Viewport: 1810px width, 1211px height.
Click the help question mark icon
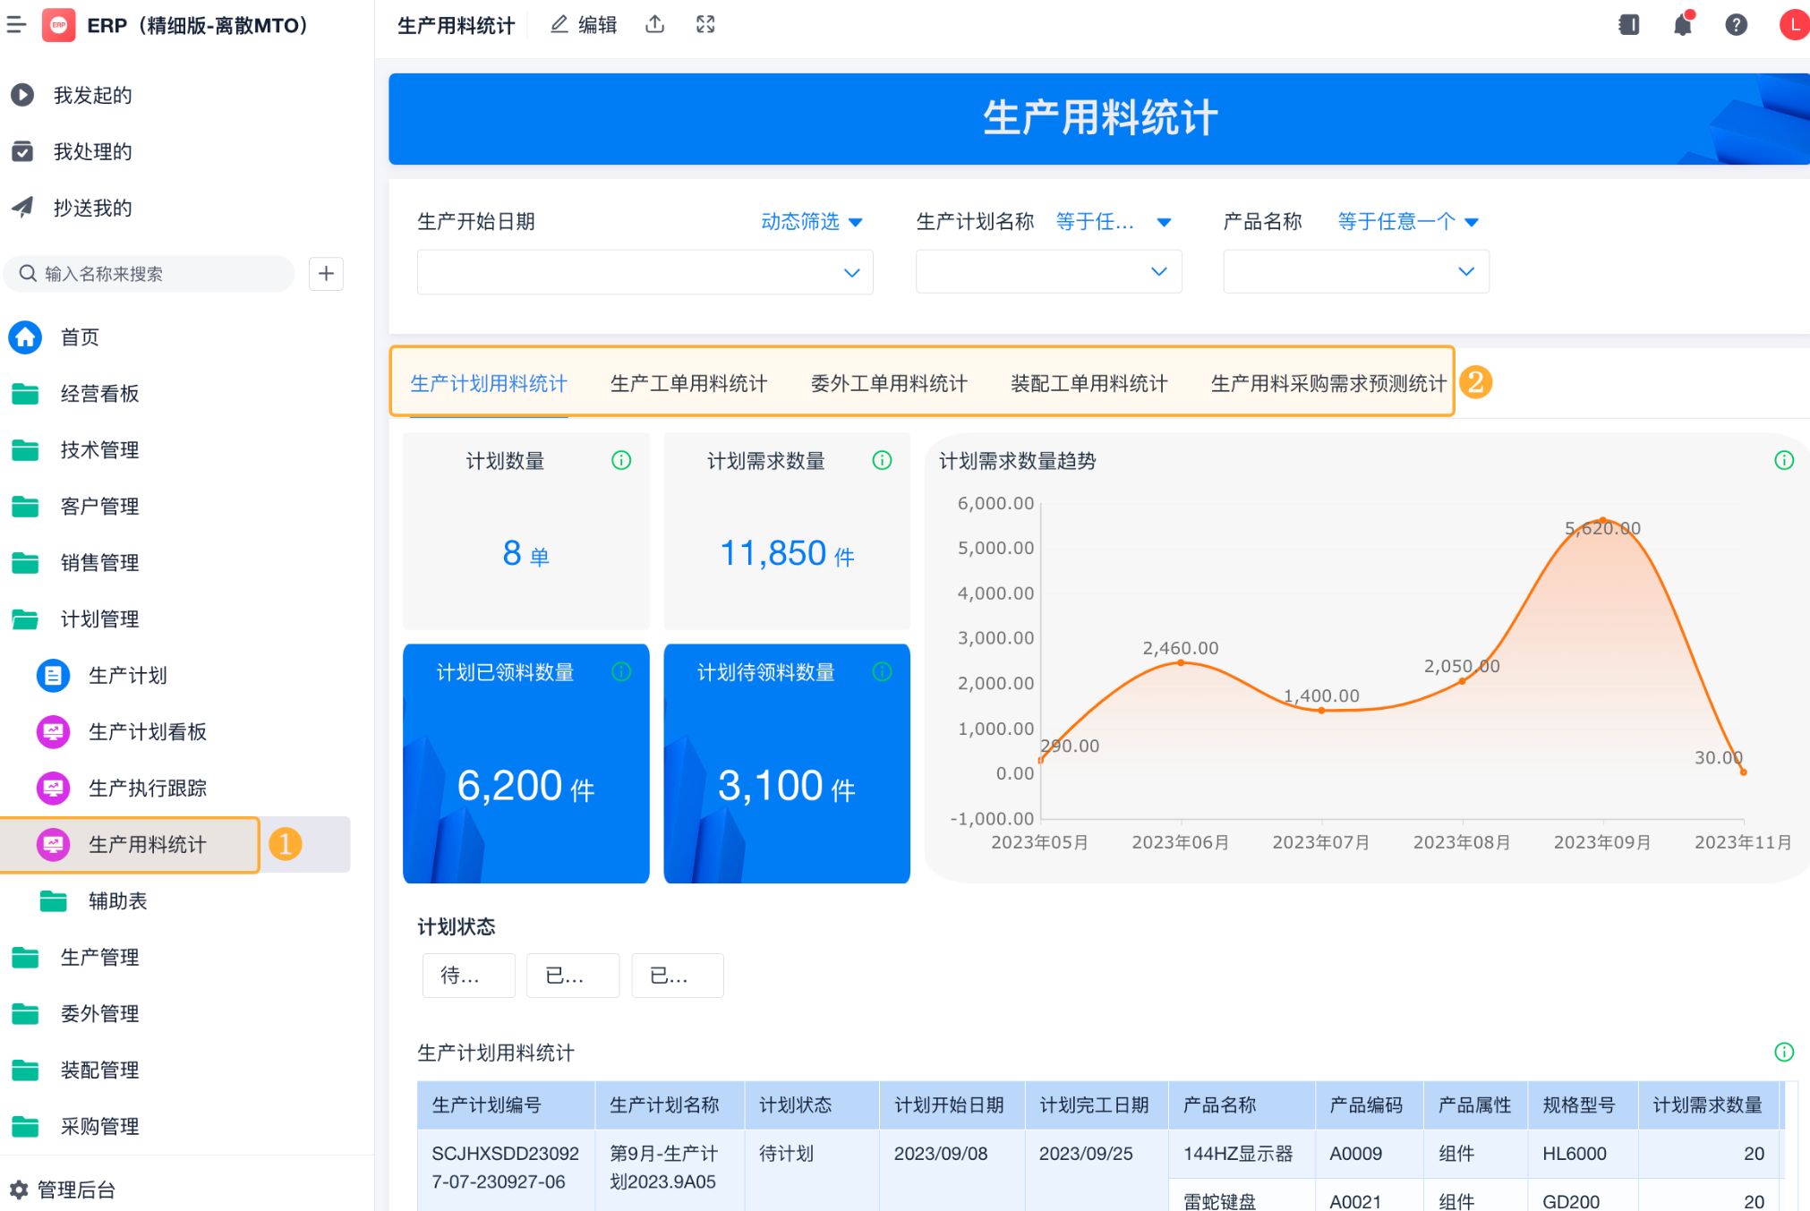tap(1736, 24)
